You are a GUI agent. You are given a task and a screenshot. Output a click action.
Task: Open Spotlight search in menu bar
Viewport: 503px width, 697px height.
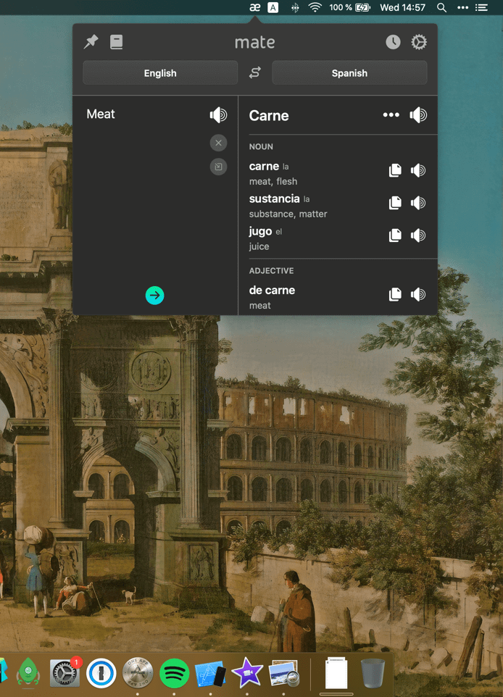[441, 7]
